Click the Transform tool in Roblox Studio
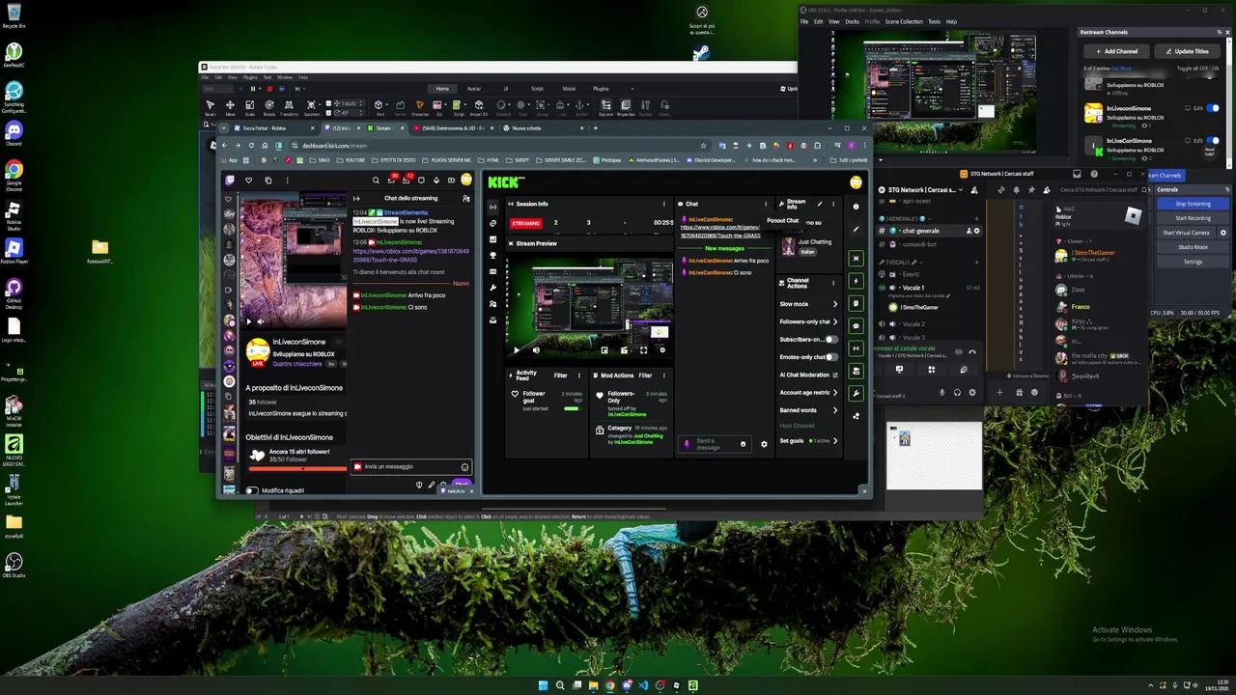 [289, 107]
